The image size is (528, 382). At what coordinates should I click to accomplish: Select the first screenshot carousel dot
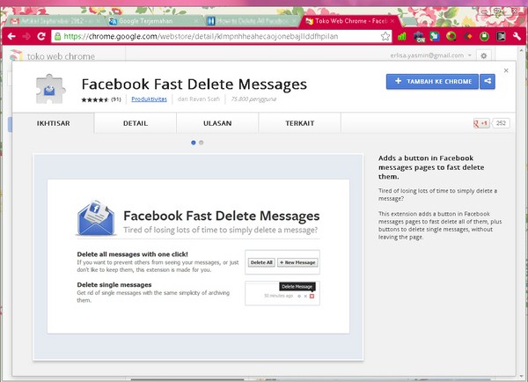(x=194, y=143)
